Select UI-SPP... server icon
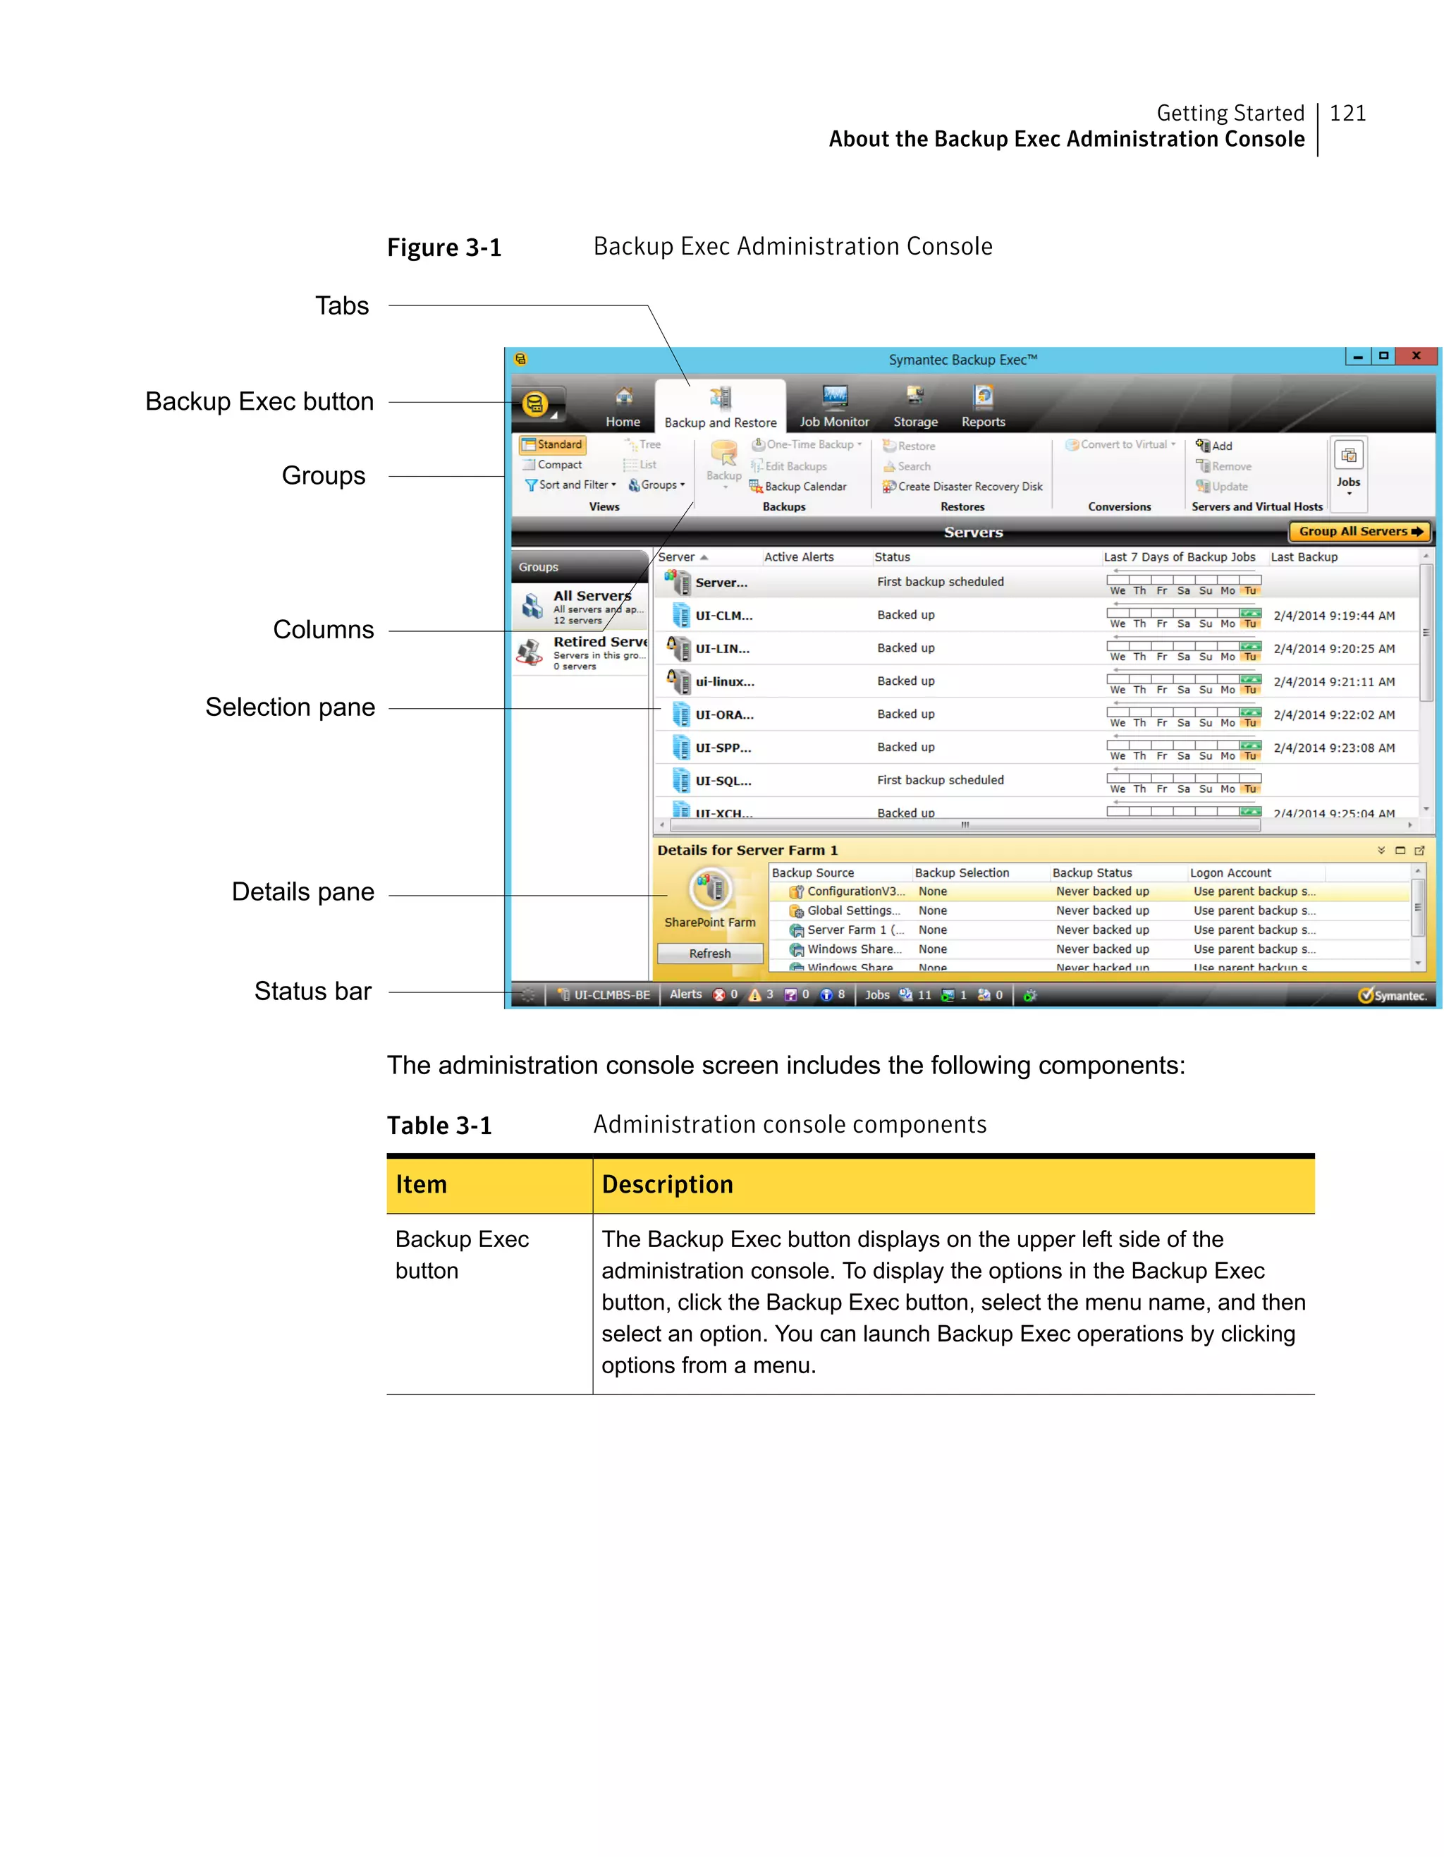 tap(681, 748)
